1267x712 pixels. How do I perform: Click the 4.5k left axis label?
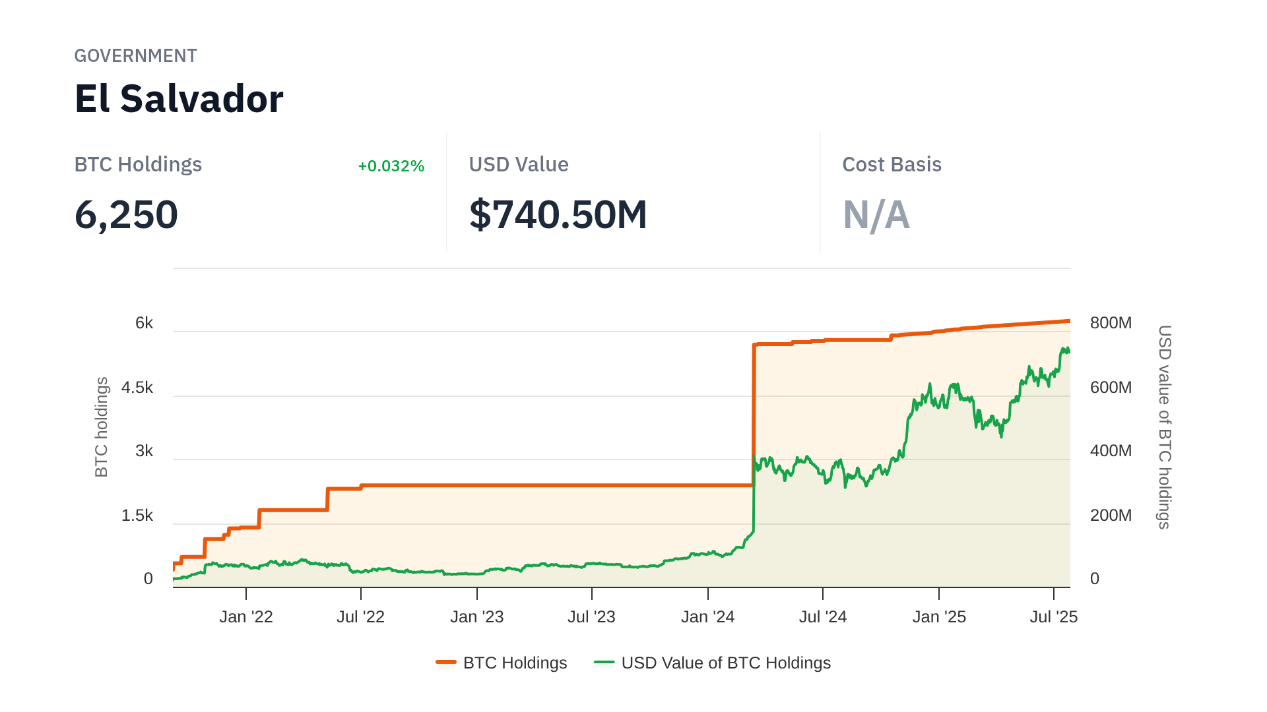tap(137, 388)
